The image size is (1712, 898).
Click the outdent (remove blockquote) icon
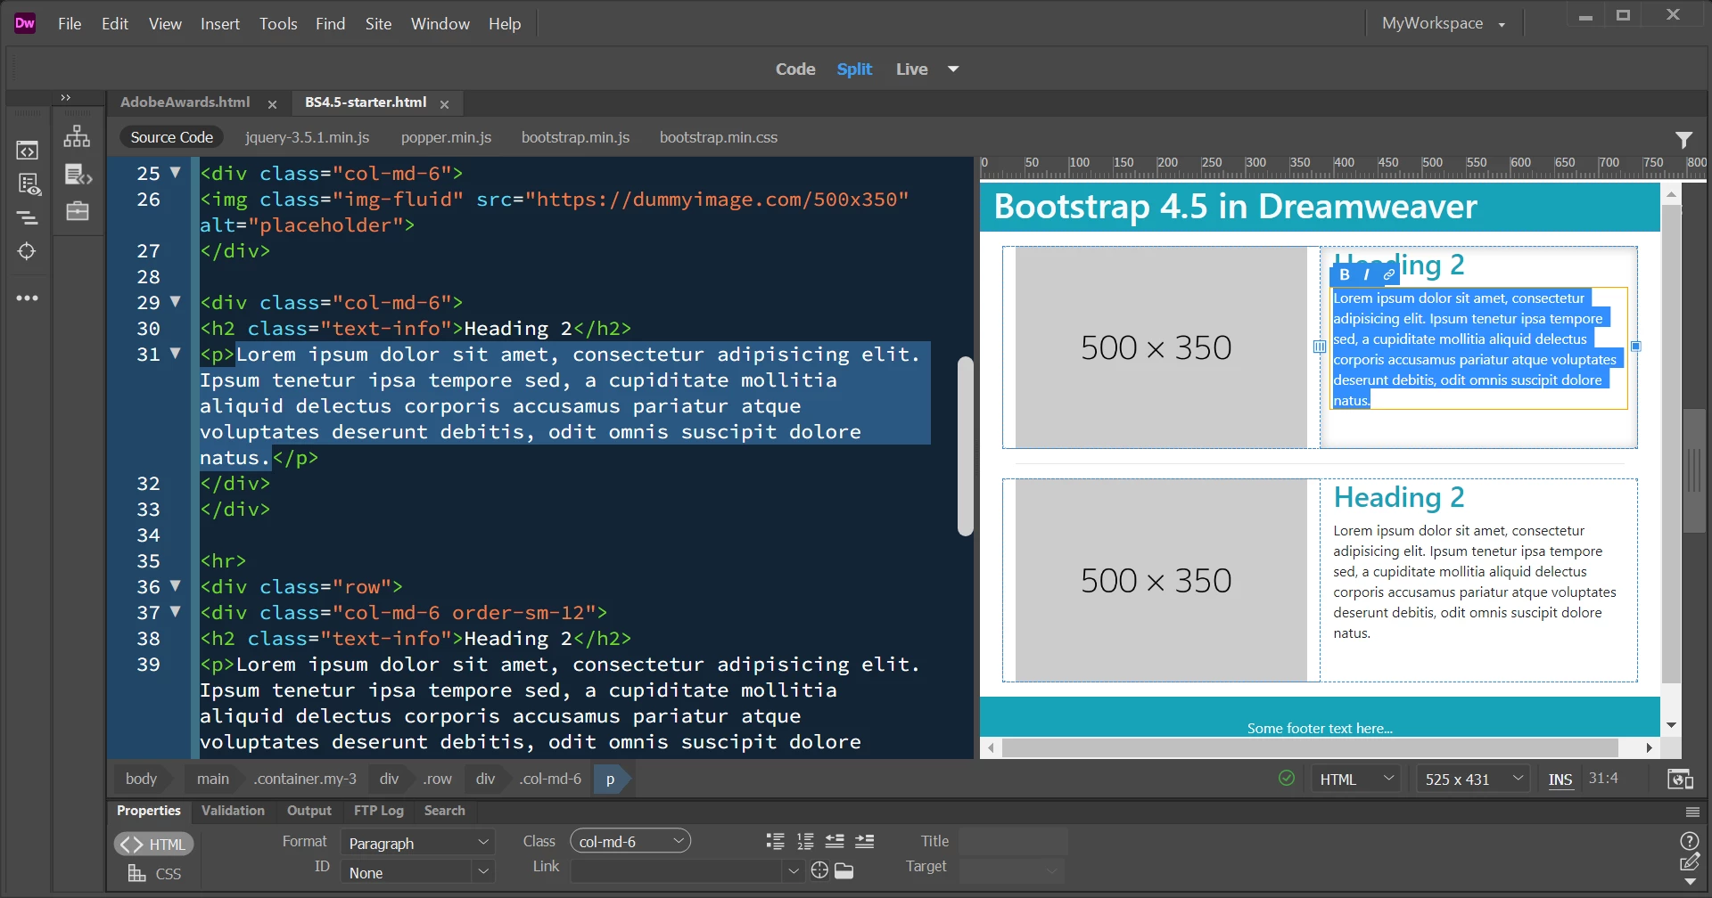point(835,841)
